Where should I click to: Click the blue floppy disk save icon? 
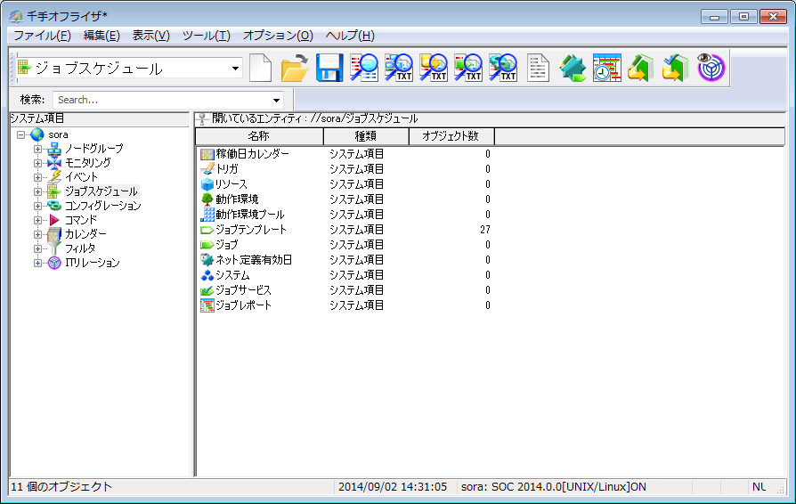click(329, 68)
